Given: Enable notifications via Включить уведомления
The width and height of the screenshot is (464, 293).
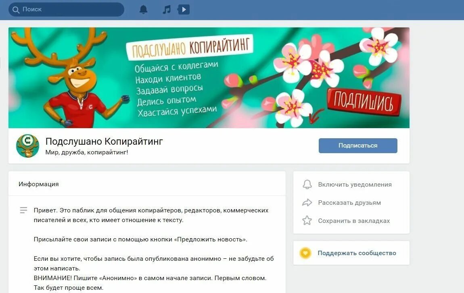Looking at the screenshot, I should (x=355, y=185).
